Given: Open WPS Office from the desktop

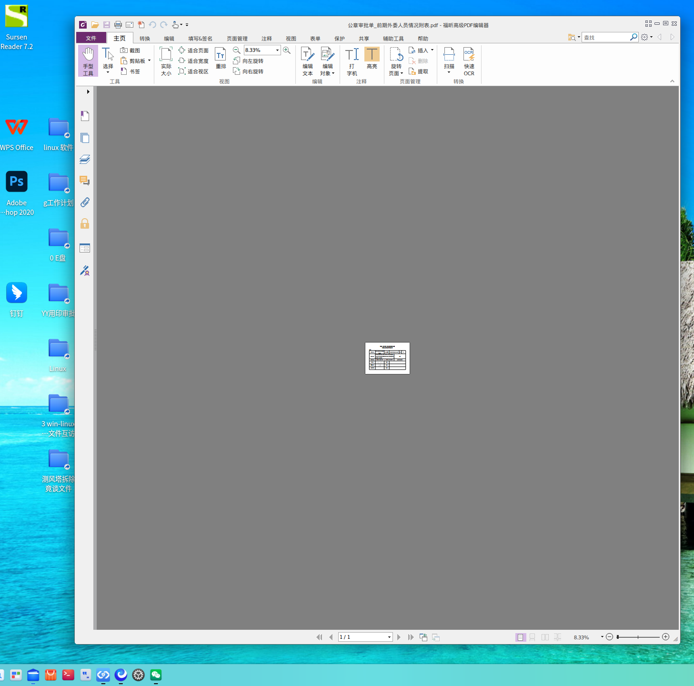Looking at the screenshot, I should (x=17, y=134).
